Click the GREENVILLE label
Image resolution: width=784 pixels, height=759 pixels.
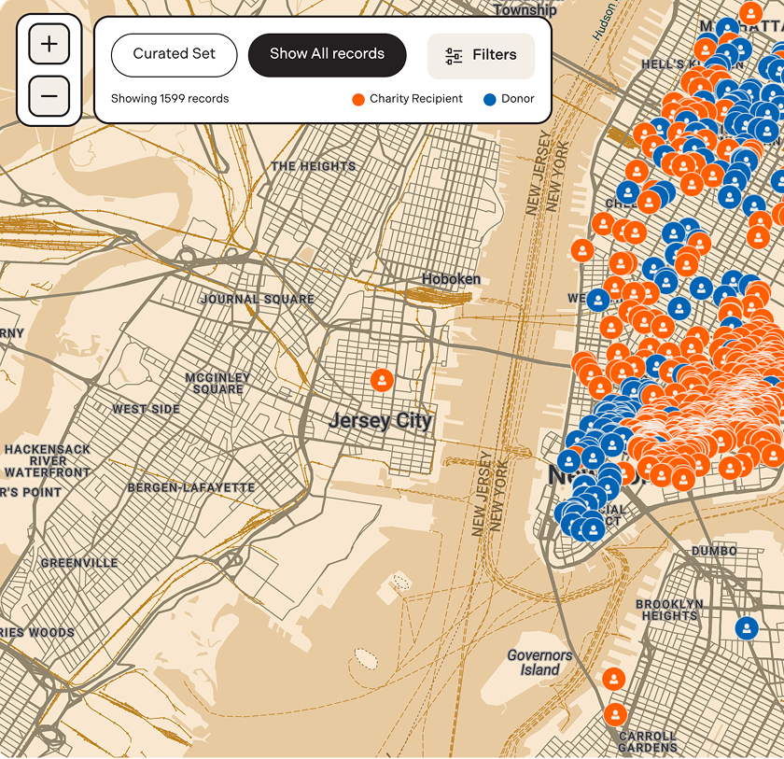(79, 563)
